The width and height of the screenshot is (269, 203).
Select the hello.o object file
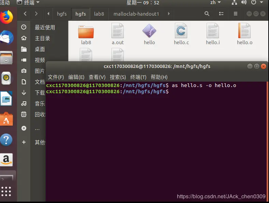245,34
